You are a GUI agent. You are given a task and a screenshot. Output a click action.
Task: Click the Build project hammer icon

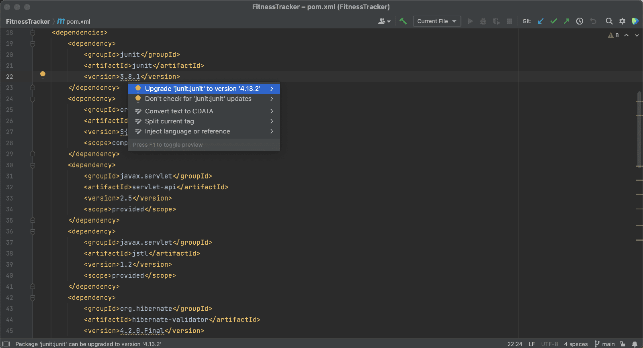(403, 21)
